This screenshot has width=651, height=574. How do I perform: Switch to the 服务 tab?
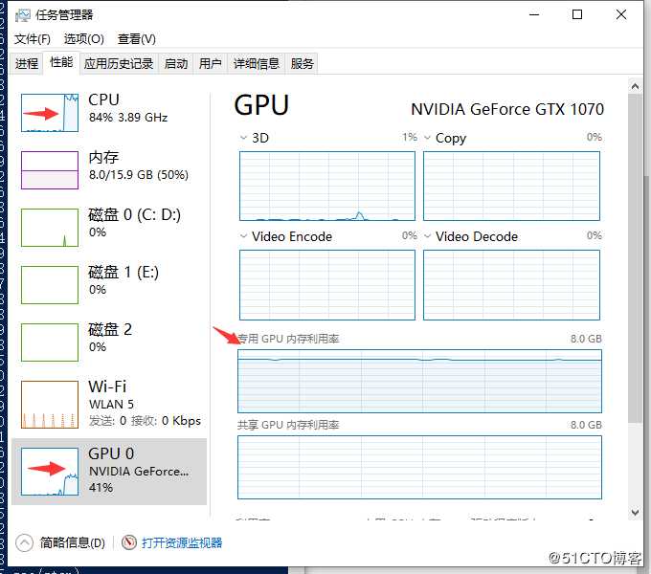click(302, 63)
